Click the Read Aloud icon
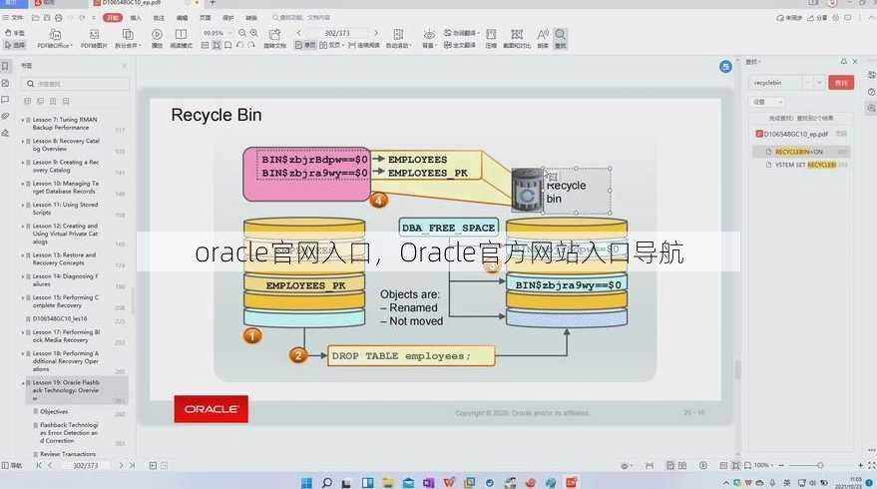This screenshot has height=489, width=877. click(x=543, y=35)
